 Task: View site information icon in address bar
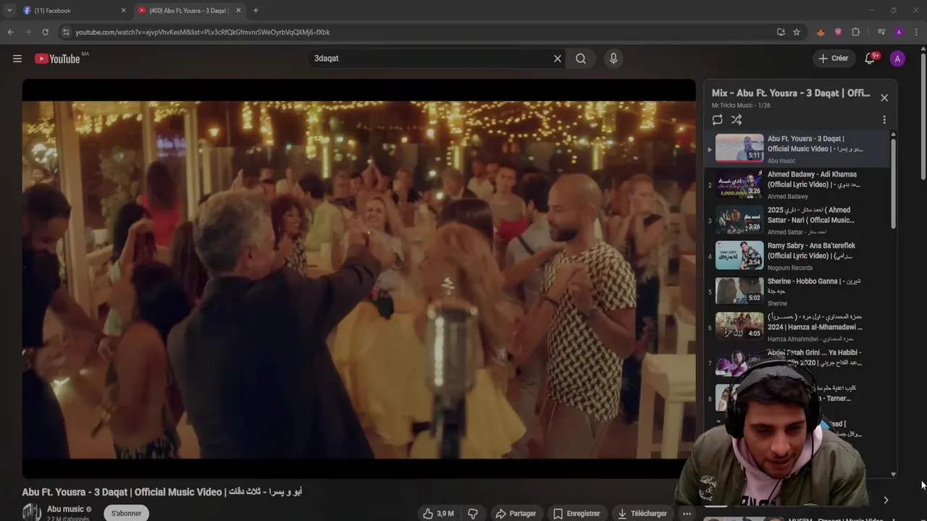(x=66, y=32)
